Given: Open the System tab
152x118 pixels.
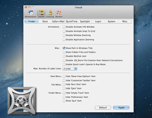Looking at the screenshot, I should [x=112, y=21].
